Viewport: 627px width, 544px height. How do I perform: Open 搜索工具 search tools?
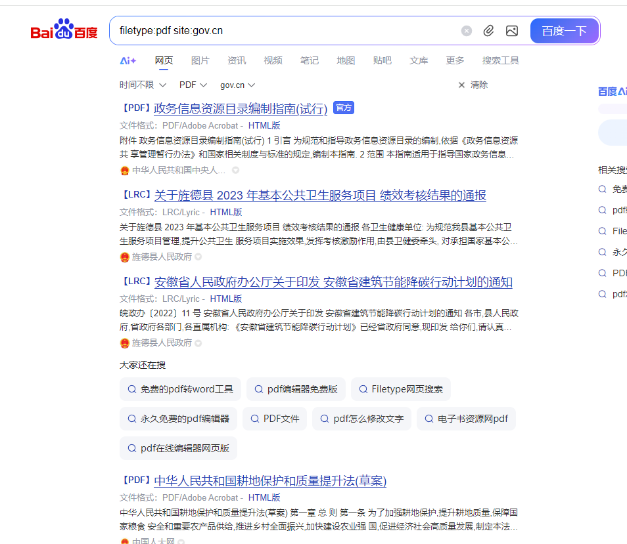click(x=501, y=60)
